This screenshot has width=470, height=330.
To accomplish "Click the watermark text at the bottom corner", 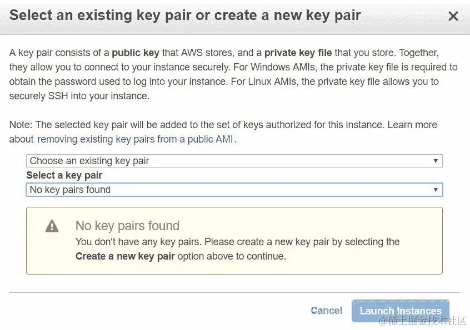I will (422, 321).
